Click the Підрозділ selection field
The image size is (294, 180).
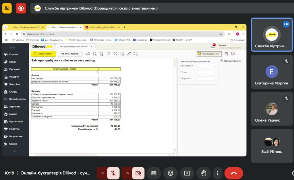click(x=207, y=79)
